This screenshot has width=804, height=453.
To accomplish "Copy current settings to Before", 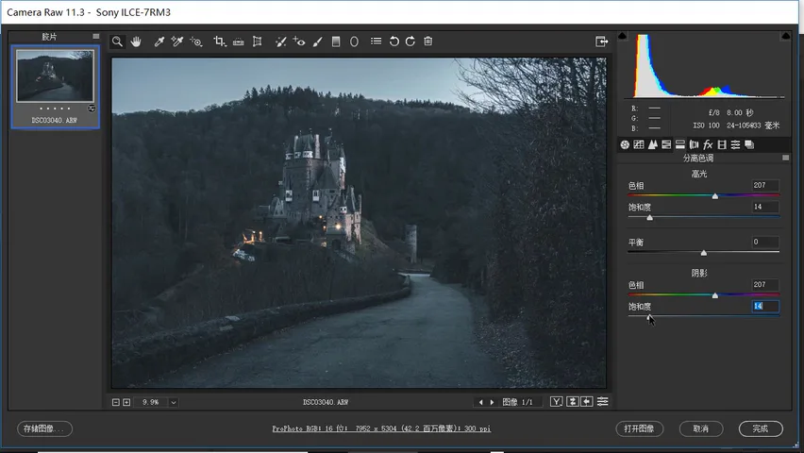I will 587,402.
